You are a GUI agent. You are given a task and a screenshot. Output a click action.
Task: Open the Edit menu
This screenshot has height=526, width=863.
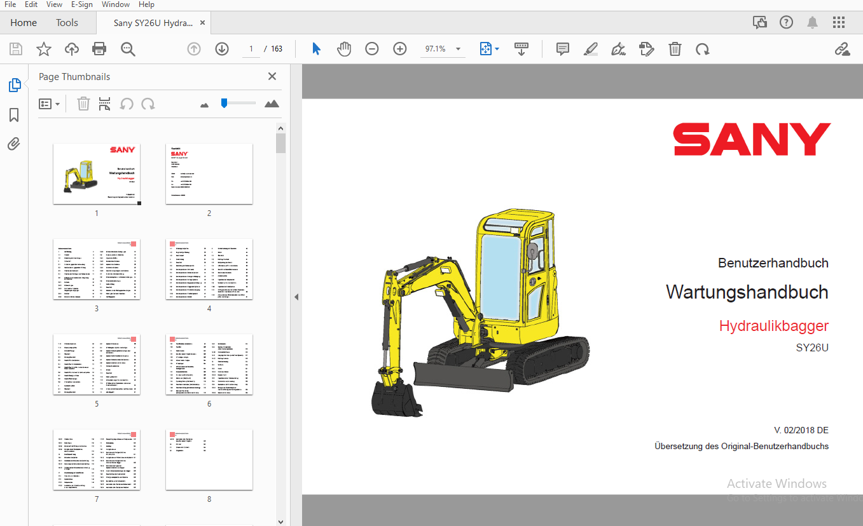(31, 4)
